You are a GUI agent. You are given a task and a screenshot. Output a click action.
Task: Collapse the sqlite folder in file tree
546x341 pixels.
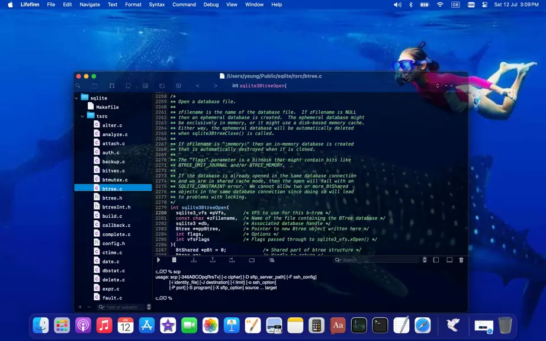pos(76,98)
